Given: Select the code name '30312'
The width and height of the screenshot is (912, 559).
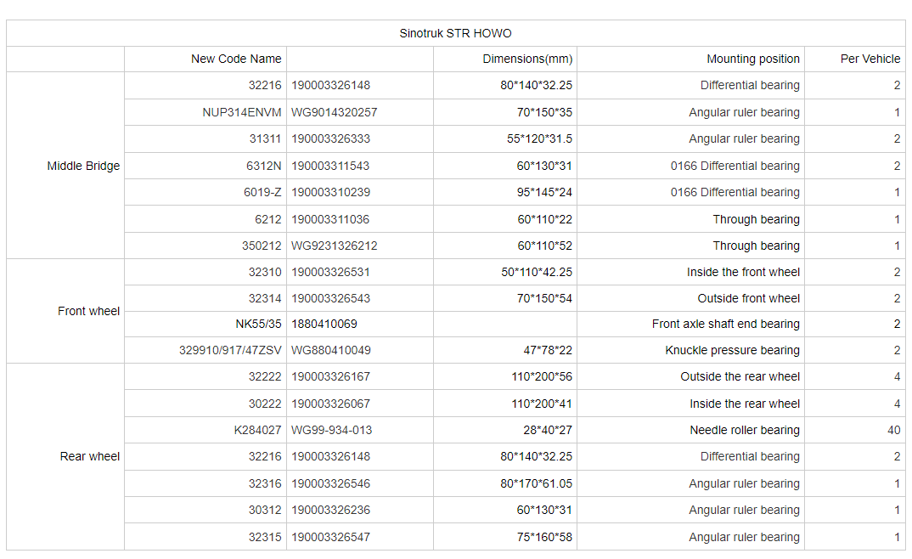Looking at the screenshot, I should (265, 510).
